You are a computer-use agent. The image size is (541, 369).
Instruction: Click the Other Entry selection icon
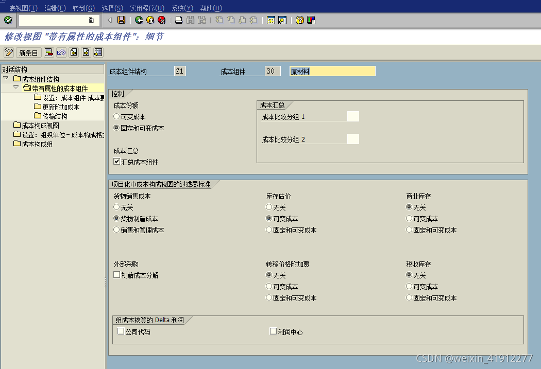pos(98,52)
